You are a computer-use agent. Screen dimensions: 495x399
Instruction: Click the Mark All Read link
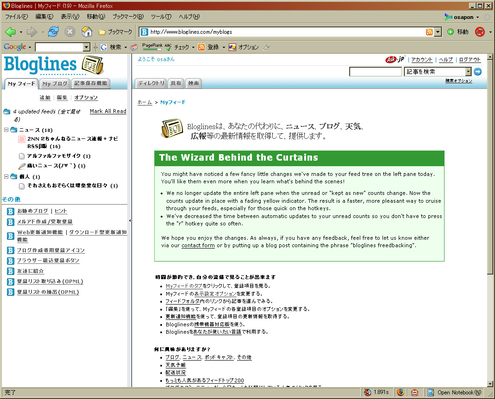pos(108,111)
